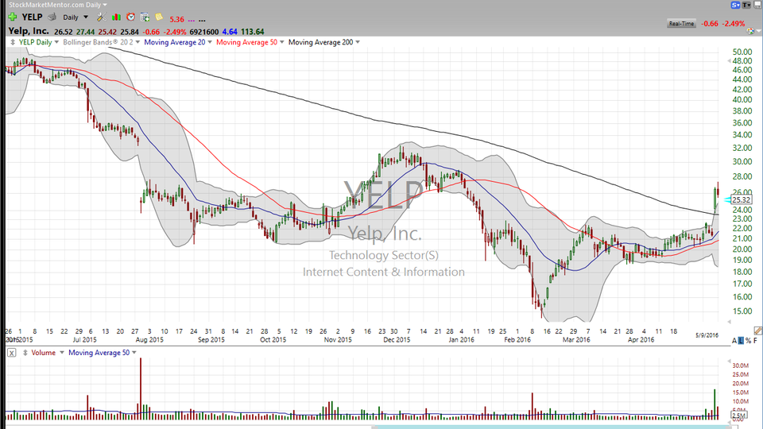Click the YELP ticker symbol field
The image size is (763, 429).
point(32,17)
